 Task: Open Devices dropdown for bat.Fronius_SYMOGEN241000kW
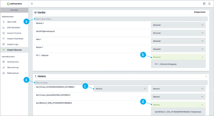121,89
